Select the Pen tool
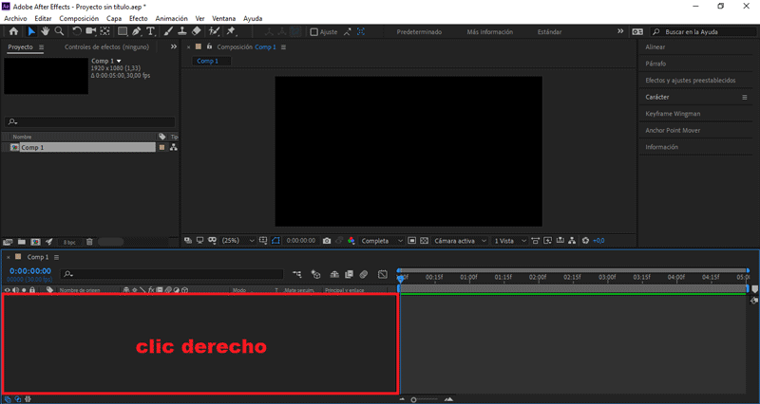760x404 pixels. pos(137,31)
